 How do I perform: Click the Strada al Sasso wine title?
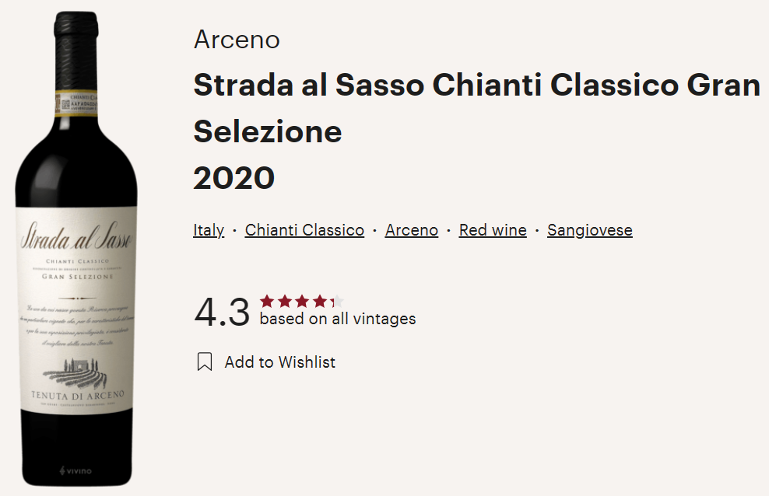click(476, 108)
